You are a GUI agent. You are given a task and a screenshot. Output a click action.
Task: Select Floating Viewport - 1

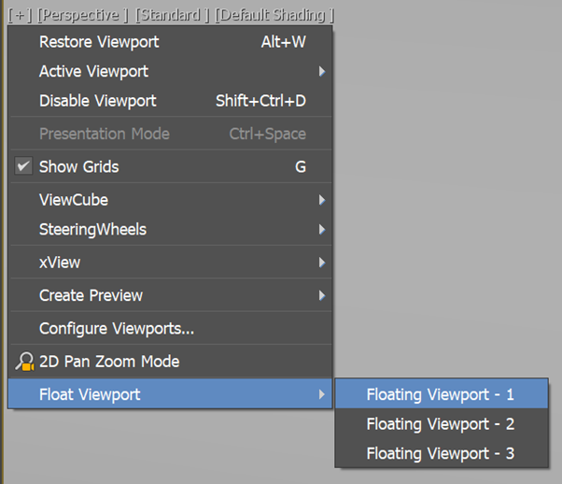[442, 394]
